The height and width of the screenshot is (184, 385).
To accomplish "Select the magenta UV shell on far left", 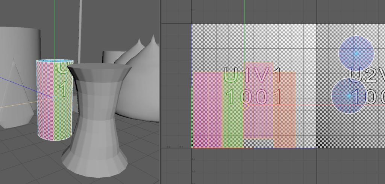I will tap(208, 109).
